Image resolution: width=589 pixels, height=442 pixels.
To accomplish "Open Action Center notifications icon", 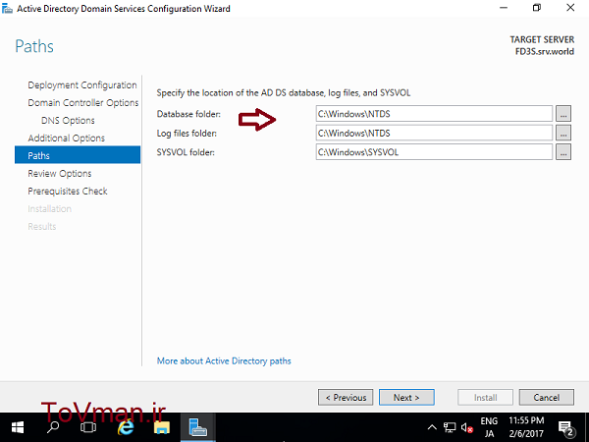I will click(x=566, y=427).
